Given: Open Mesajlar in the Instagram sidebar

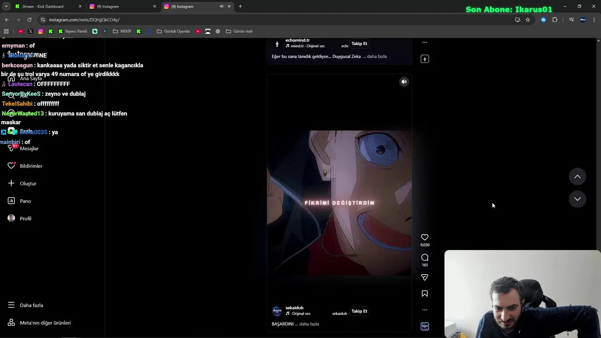Looking at the screenshot, I should (23, 148).
